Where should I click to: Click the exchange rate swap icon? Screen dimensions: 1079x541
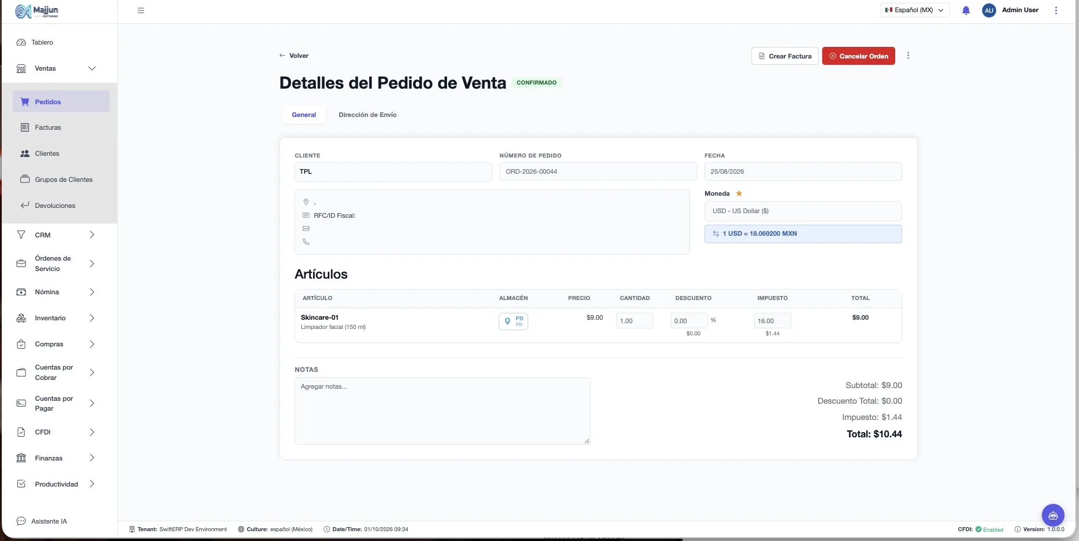click(716, 233)
